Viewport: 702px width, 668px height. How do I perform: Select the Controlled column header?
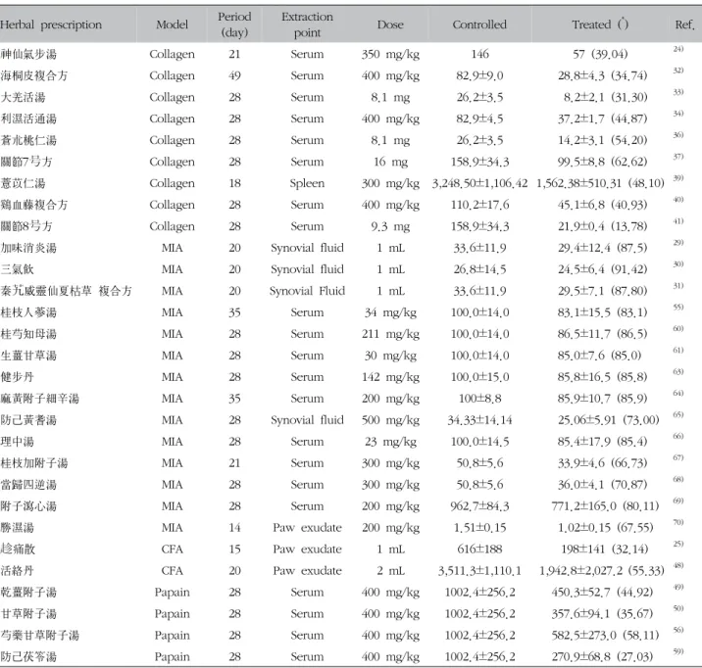pyautogui.click(x=479, y=24)
